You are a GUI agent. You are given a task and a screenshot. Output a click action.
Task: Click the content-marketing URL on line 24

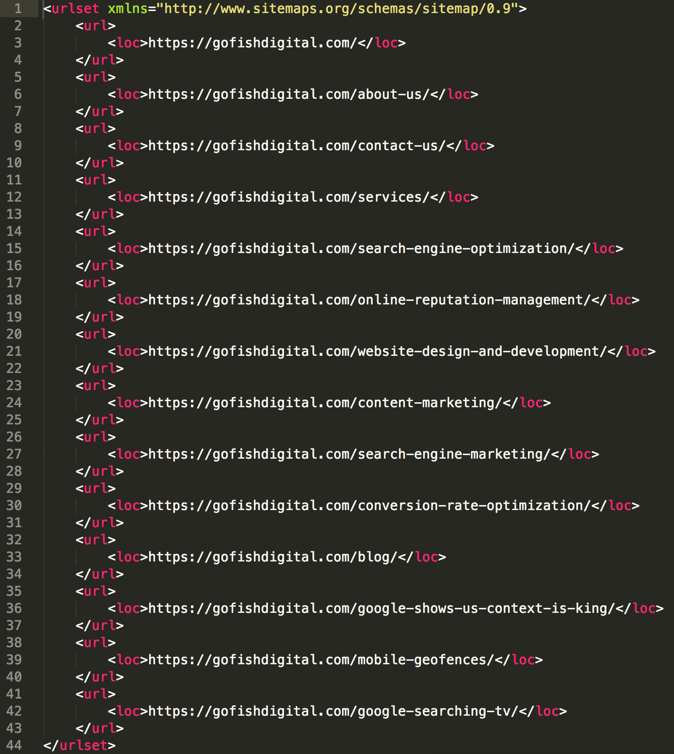[325, 403]
